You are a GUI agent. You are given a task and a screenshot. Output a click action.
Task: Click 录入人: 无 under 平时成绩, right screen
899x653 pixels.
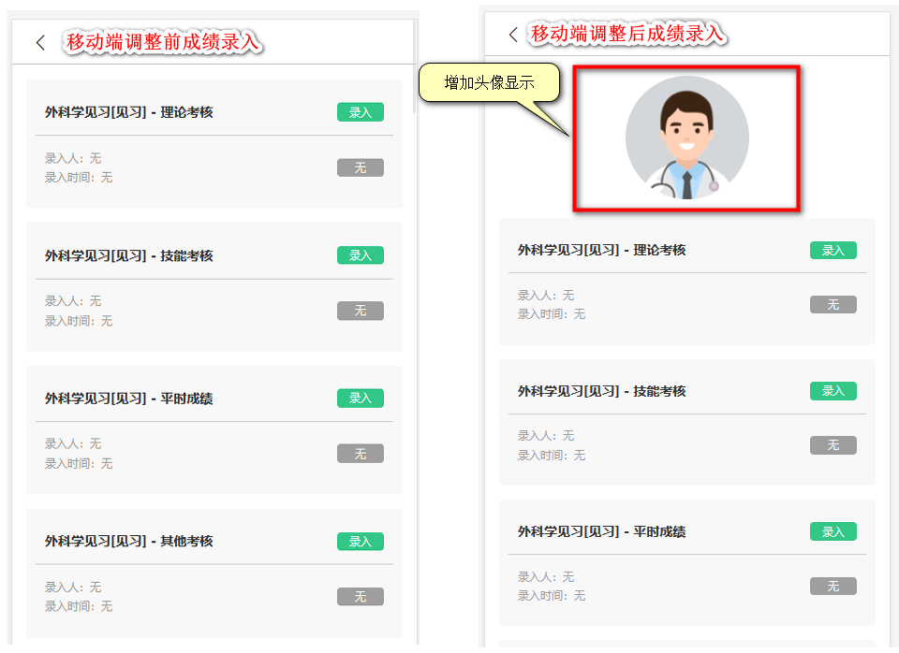point(546,577)
